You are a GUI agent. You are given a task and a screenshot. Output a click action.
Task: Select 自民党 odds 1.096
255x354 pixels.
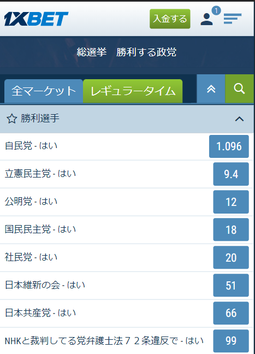[229, 146]
